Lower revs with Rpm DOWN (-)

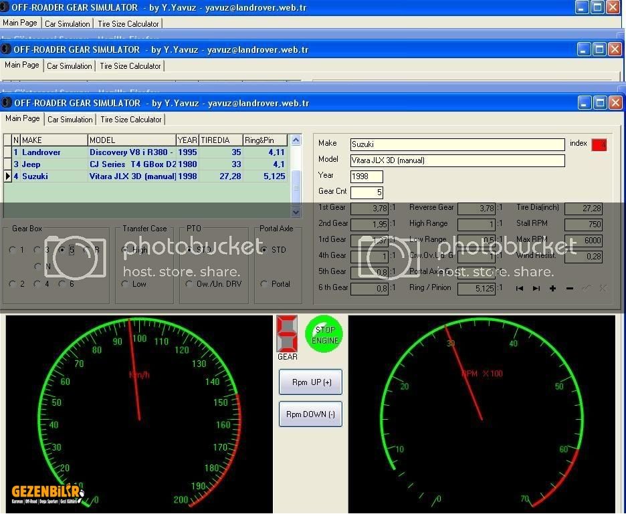310,414
